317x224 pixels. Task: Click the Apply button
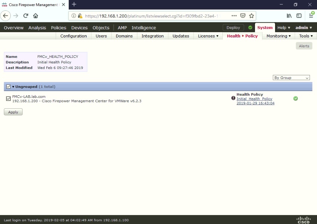click(13, 112)
